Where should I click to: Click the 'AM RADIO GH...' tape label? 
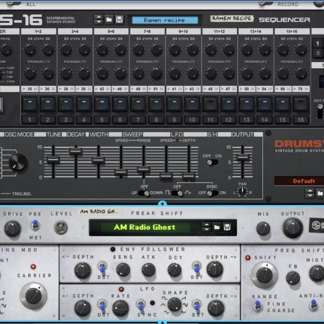coord(99,212)
